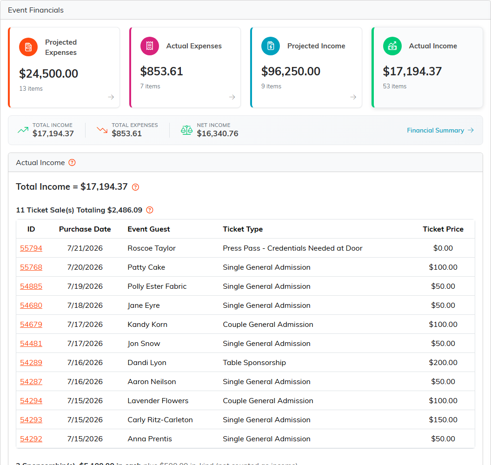Open Actual Expenses card arrow
Viewport: 491px width, 465px height.
232,97
